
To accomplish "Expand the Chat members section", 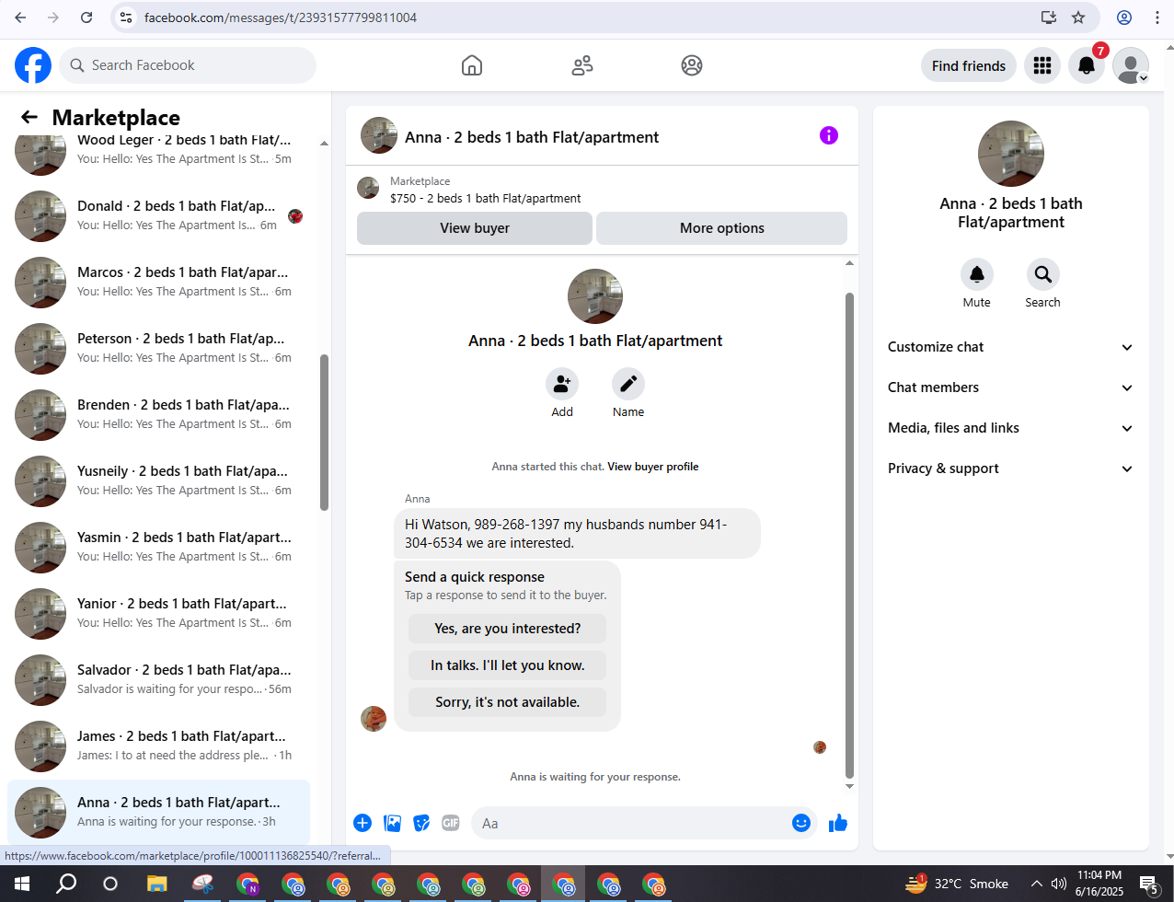I will (1011, 387).
